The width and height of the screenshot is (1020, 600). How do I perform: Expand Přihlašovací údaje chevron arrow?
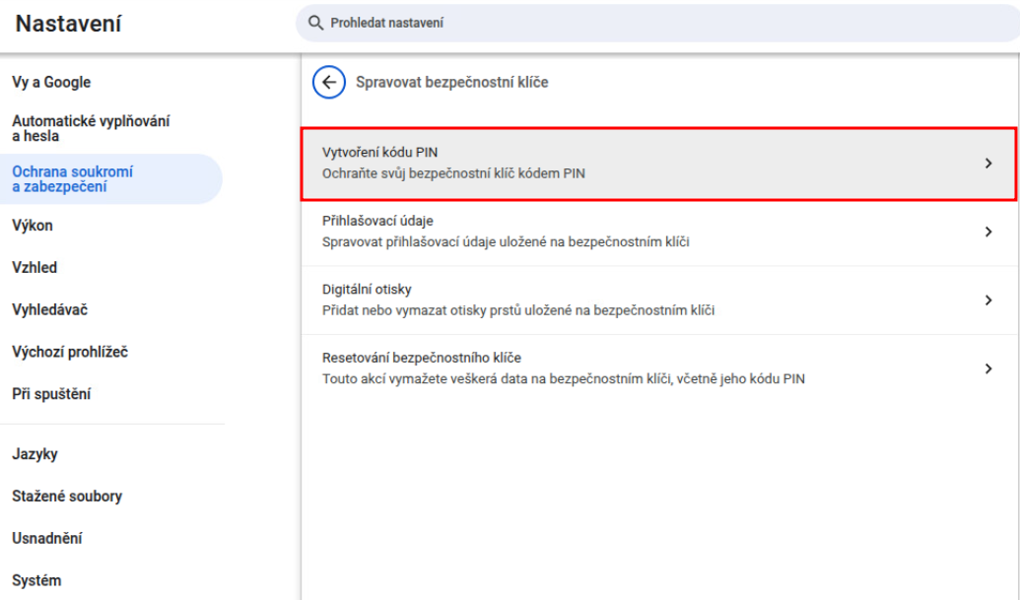tap(988, 233)
